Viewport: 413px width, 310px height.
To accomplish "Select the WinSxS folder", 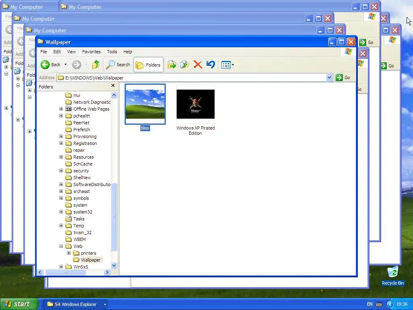I will (x=77, y=266).
